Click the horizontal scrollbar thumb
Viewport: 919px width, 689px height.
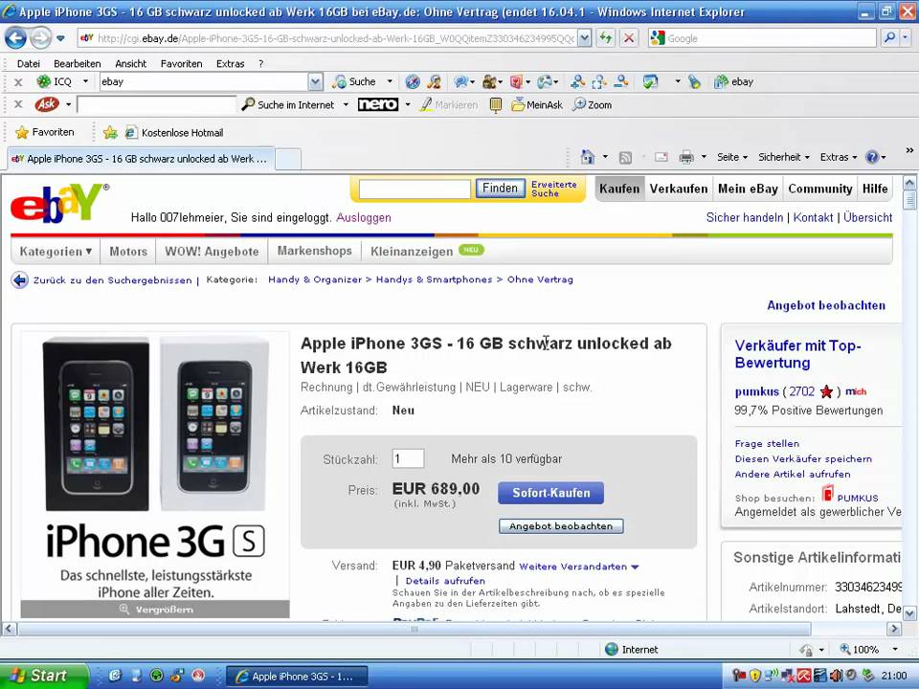(415, 630)
